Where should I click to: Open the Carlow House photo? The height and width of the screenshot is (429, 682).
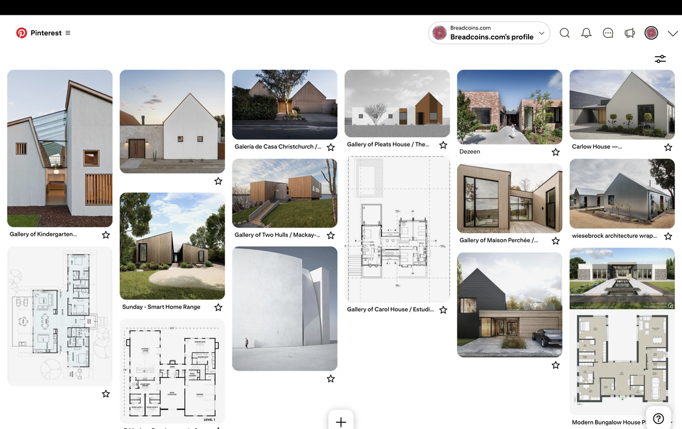(622, 104)
